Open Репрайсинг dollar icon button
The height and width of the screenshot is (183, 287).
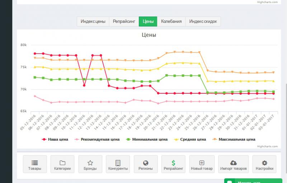[173, 165]
